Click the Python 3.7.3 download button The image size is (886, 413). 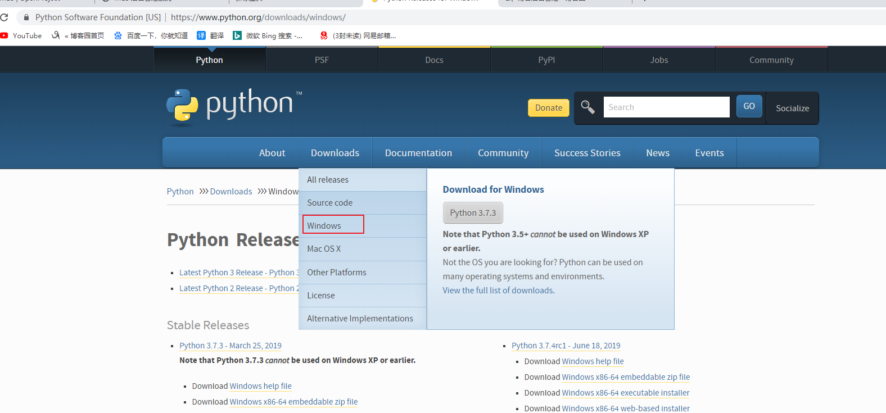[473, 213]
